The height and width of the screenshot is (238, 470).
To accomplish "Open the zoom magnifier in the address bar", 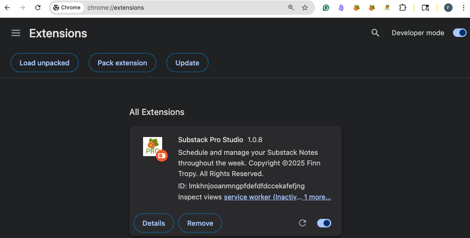I will (x=291, y=8).
